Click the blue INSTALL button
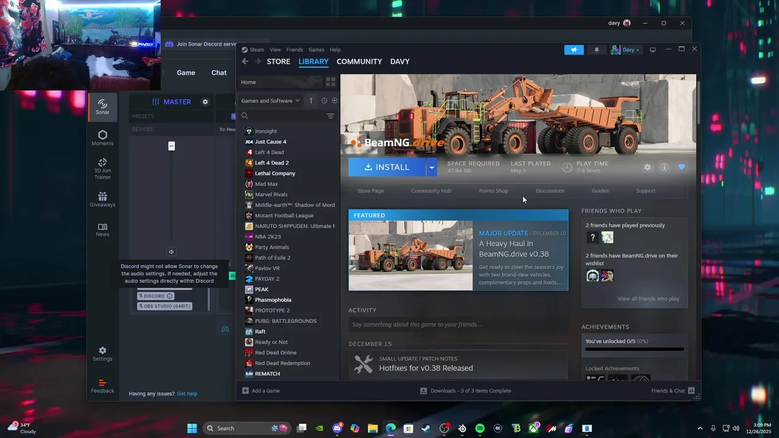This screenshot has height=438, width=779. click(387, 167)
